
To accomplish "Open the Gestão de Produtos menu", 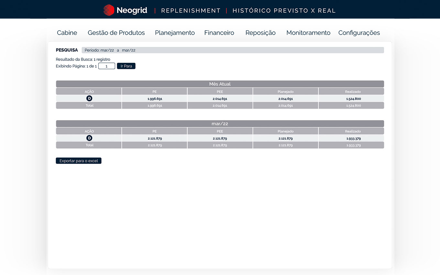I will pyautogui.click(x=116, y=33).
